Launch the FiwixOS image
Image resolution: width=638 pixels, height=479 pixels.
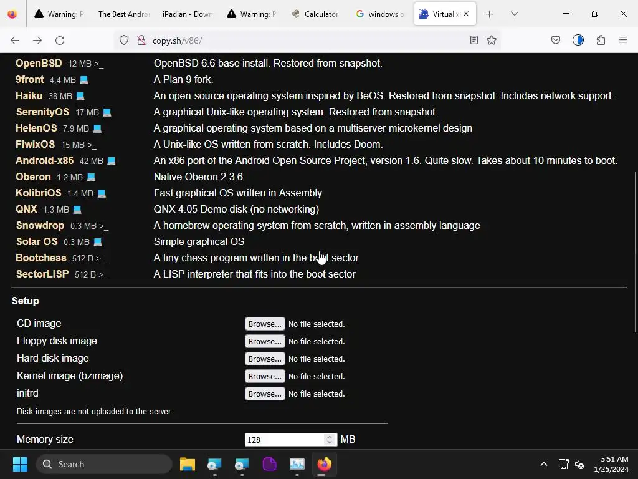click(x=35, y=144)
